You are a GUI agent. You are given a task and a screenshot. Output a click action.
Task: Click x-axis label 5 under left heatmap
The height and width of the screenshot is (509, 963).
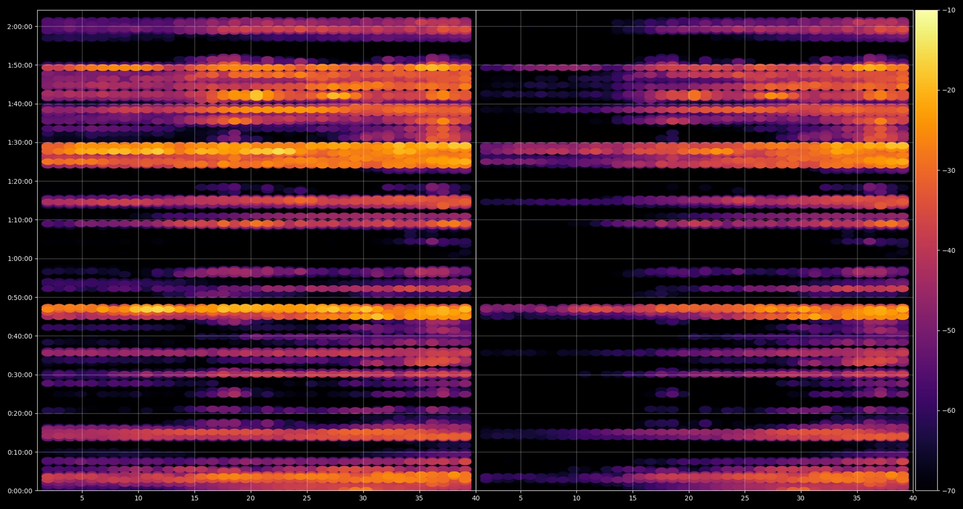click(82, 498)
